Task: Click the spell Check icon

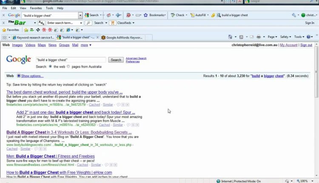Action: pos(173,15)
